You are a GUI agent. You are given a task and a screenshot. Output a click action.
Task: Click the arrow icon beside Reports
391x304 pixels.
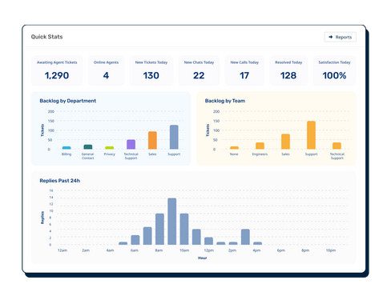pyautogui.click(x=331, y=37)
